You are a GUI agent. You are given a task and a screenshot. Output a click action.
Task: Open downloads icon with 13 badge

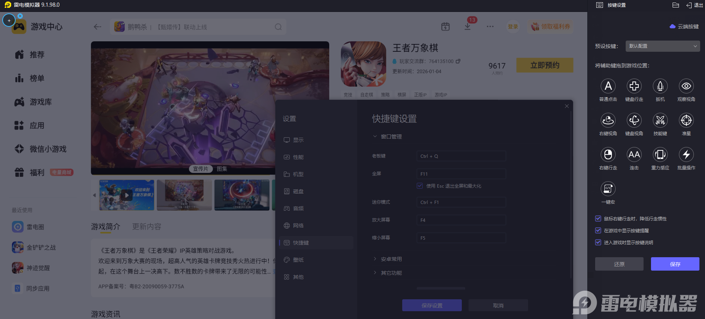point(468,26)
